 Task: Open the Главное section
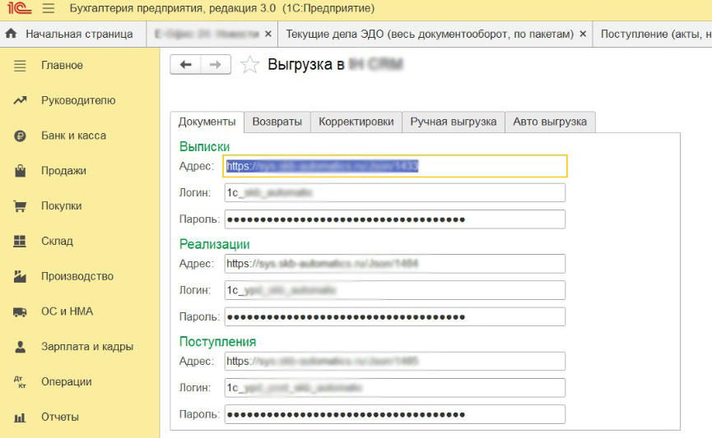click(63, 65)
